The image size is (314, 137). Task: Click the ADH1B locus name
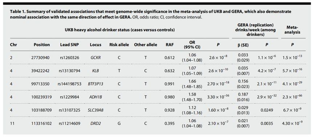pyautogui.click(x=95, y=97)
